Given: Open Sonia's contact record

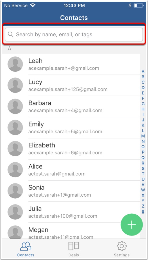Looking at the screenshot, I should pyautogui.click(x=71, y=191).
